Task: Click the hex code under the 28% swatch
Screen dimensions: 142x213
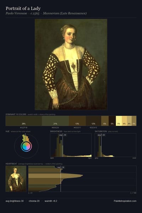Action: point(24,128)
